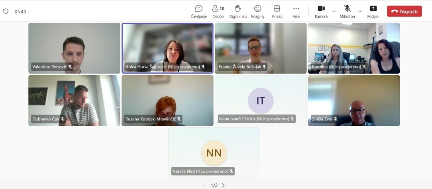This screenshot has width=432, height=189.
Task: Select Anica Hursa Šajatović video tile
Action: [167, 48]
